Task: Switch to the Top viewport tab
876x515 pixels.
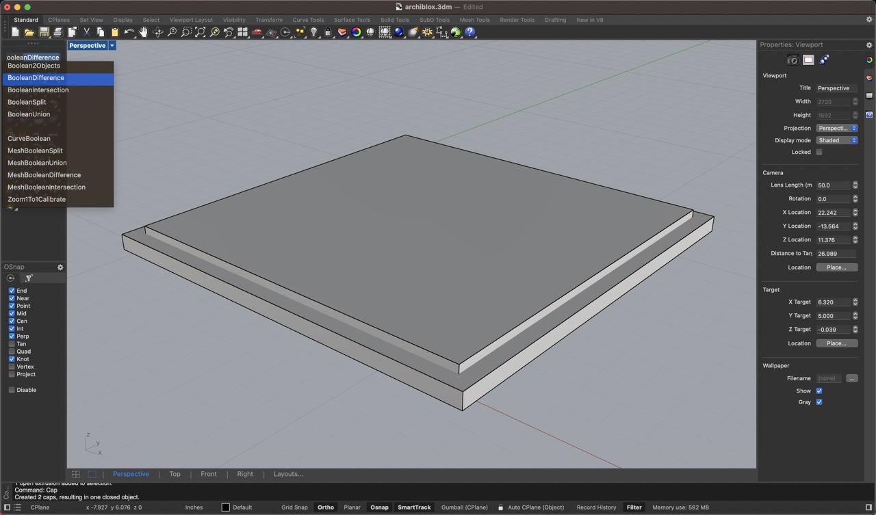Action: coord(175,474)
